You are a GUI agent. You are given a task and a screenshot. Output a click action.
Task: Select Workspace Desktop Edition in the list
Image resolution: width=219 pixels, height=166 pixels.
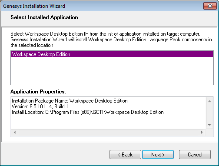(x=112, y=54)
